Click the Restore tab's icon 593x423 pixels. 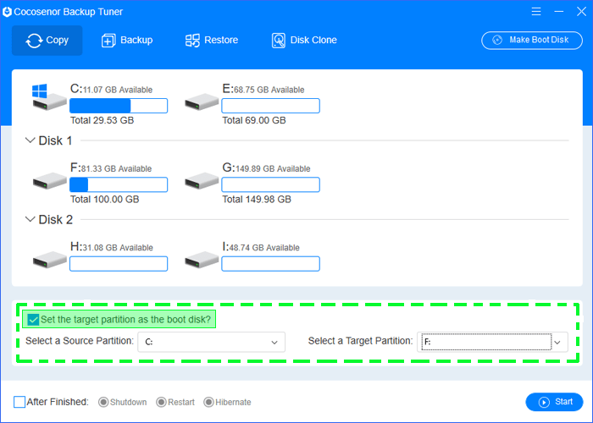[192, 41]
